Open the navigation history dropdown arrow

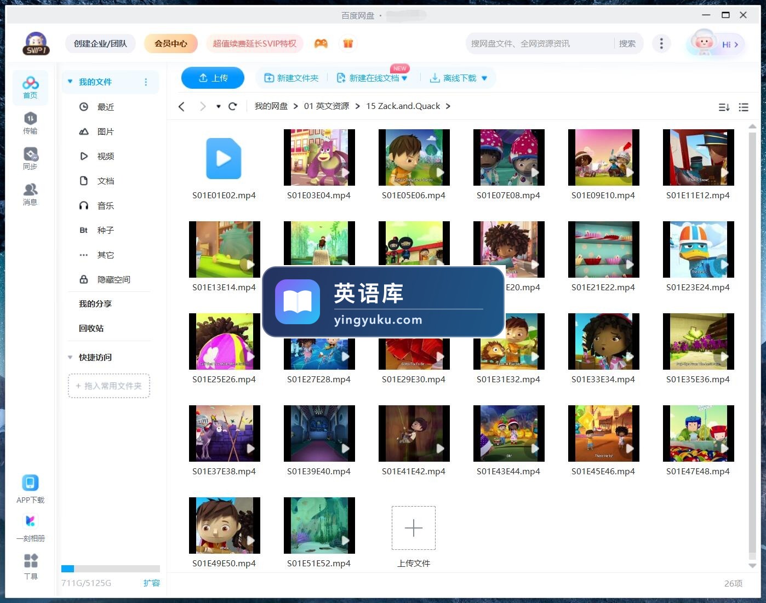(218, 106)
